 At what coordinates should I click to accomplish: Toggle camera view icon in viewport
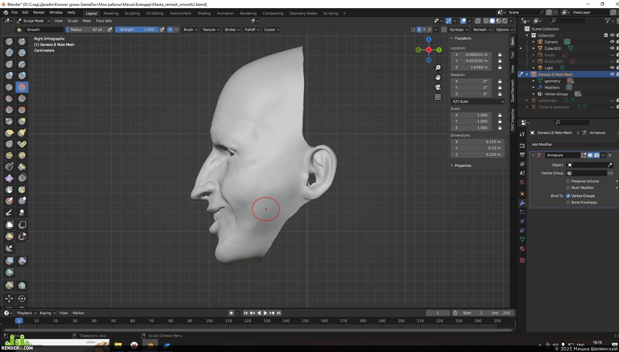coord(438,87)
